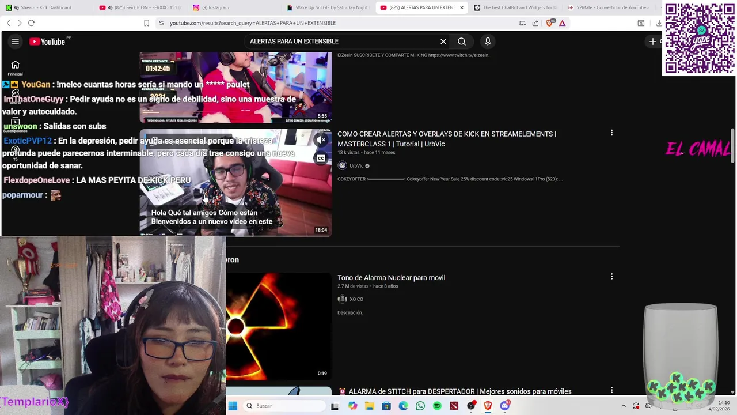
Task: Launch Copilot from the taskbar
Action: 352,406
